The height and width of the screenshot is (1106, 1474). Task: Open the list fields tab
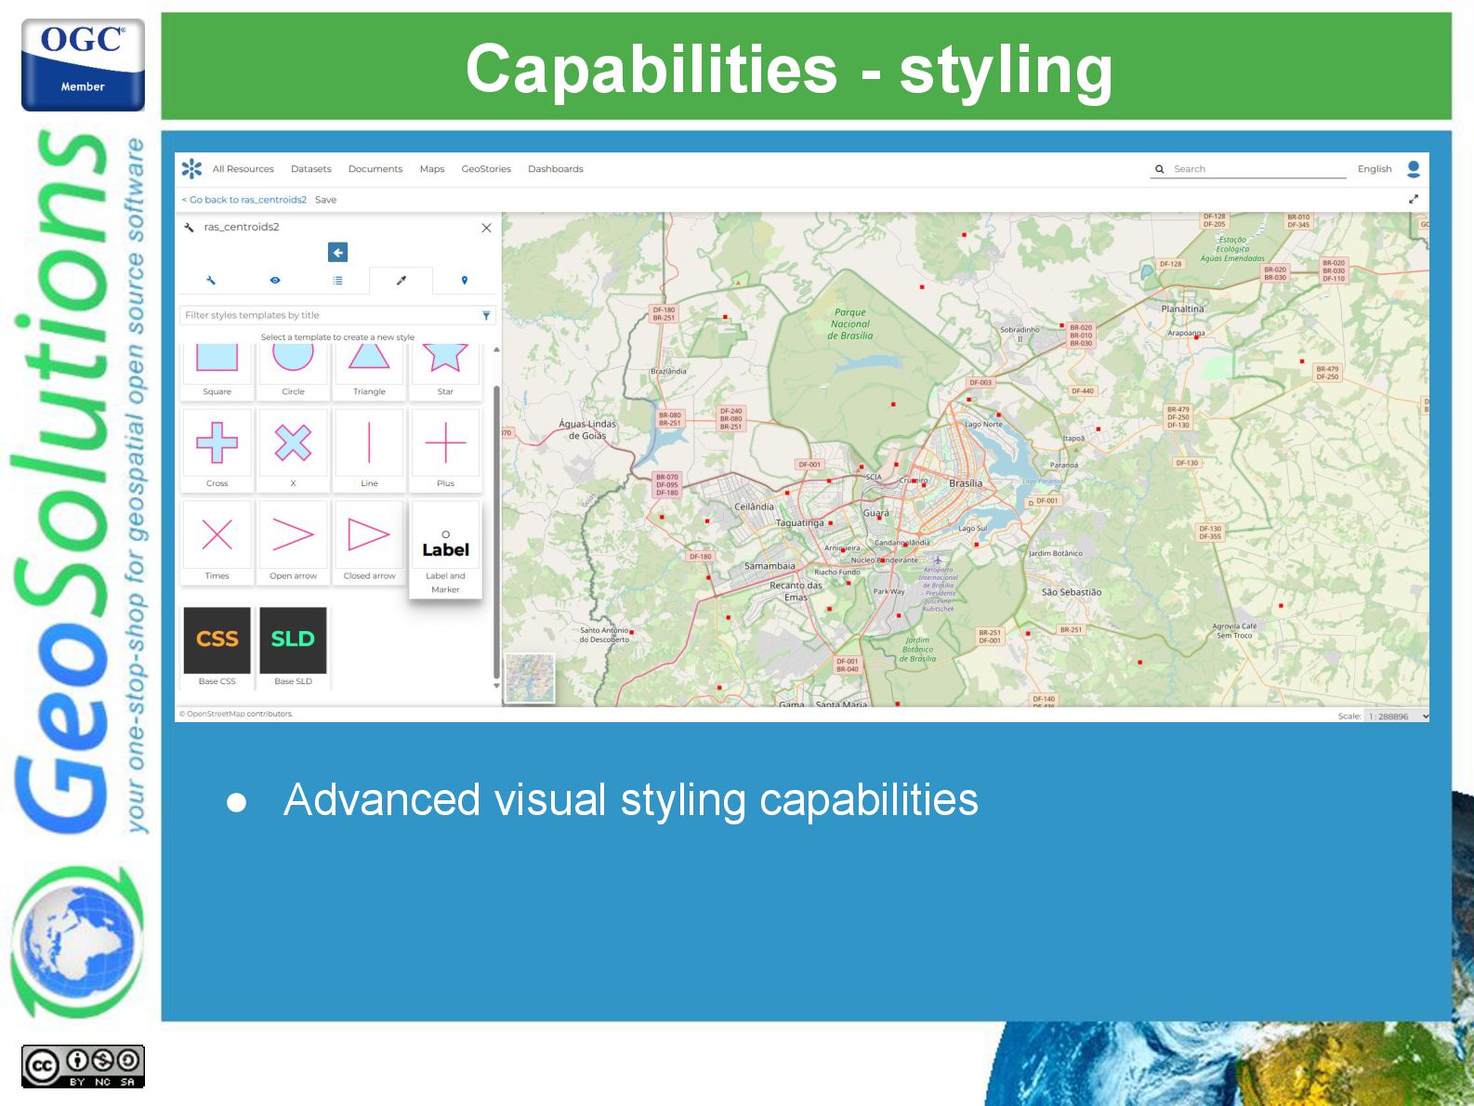pyautogui.click(x=337, y=280)
